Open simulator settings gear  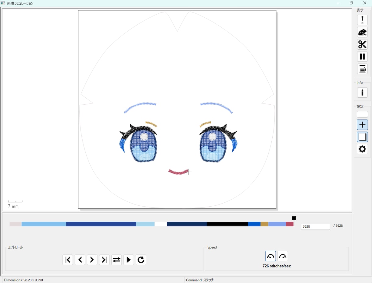click(362, 149)
